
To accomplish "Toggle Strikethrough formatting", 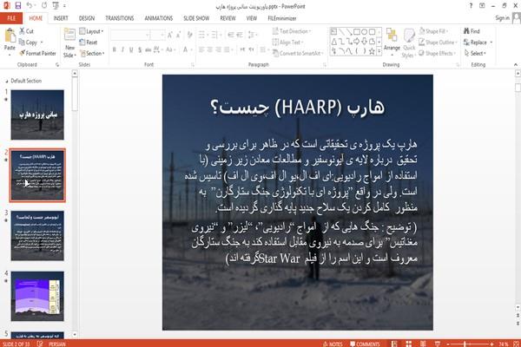I will click(148, 49).
